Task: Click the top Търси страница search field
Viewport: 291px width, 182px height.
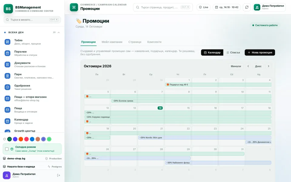Action: (163, 7)
